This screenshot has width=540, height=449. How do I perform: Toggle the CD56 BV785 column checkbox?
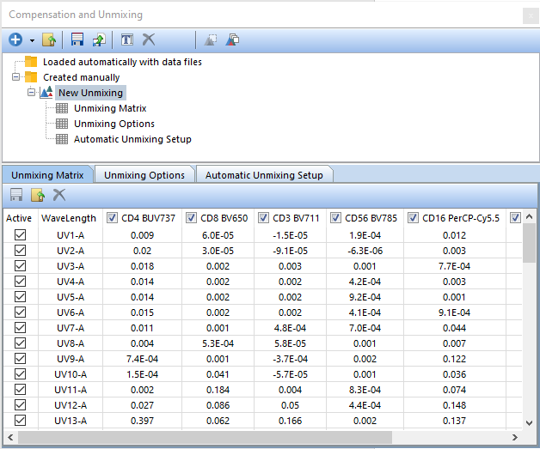coord(335,218)
